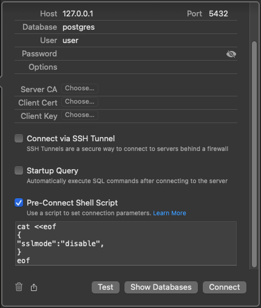
Task: Click Show Databases button
Action: coord(161,287)
